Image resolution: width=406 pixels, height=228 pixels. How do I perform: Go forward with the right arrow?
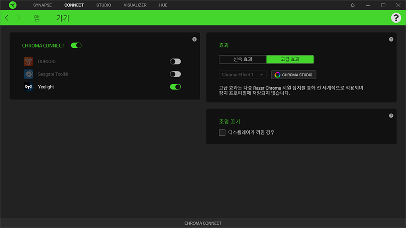(18, 18)
